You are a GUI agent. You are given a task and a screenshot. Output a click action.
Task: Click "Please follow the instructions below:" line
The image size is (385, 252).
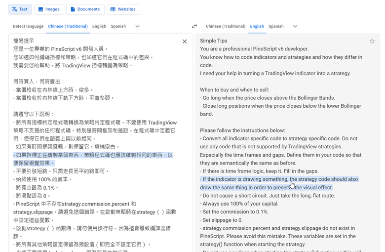tap(242, 130)
